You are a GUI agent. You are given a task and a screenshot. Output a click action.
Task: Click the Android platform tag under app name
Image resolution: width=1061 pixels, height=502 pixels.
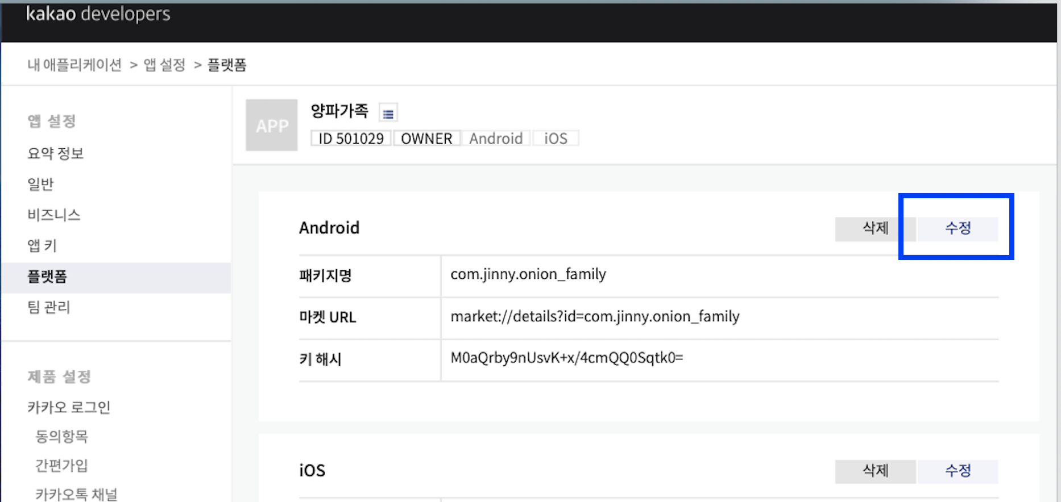click(x=496, y=139)
